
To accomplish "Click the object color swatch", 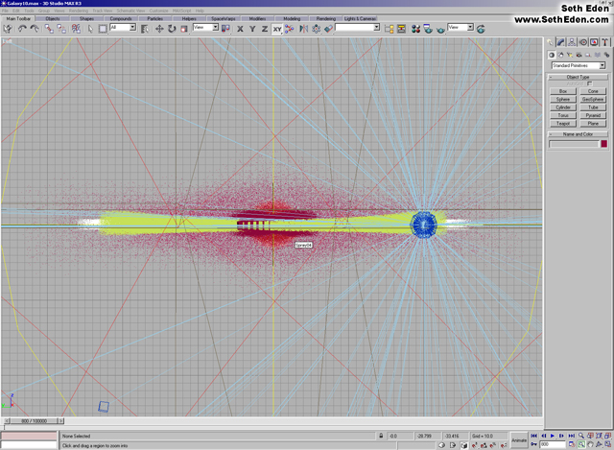I will (x=603, y=144).
